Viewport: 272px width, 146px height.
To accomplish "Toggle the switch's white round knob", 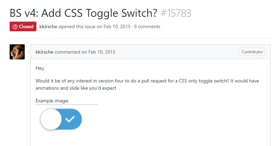I will click(x=51, y=120).
